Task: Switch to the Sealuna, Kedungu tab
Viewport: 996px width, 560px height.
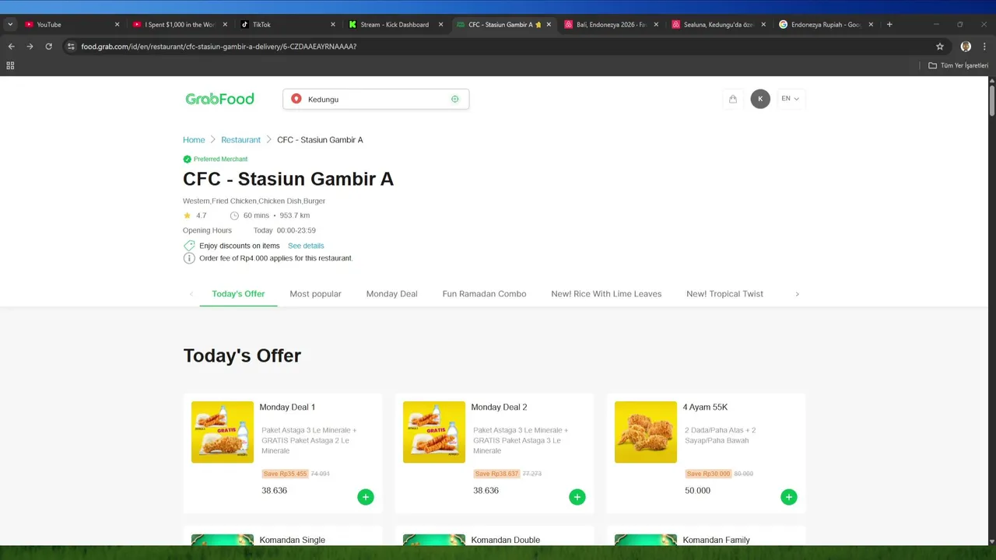Action: coord(718,24)
